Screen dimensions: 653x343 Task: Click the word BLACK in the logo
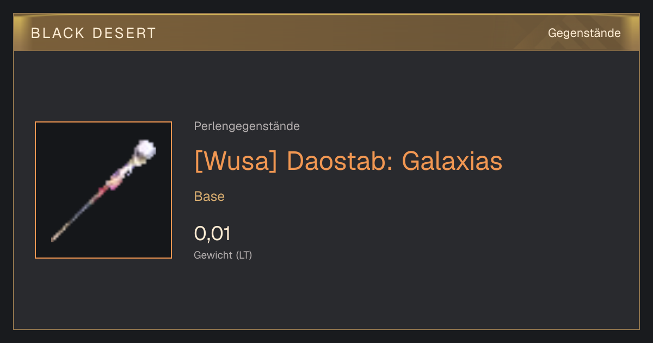click(x=58, y=33)
